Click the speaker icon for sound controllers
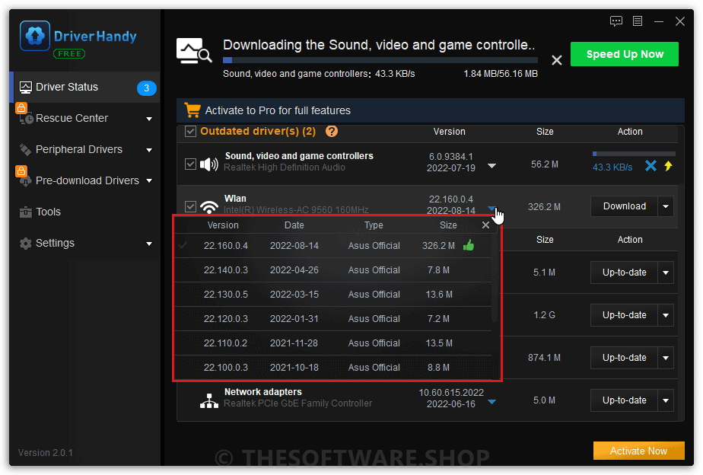Viewport: 703px width, 475px height. 209,164
